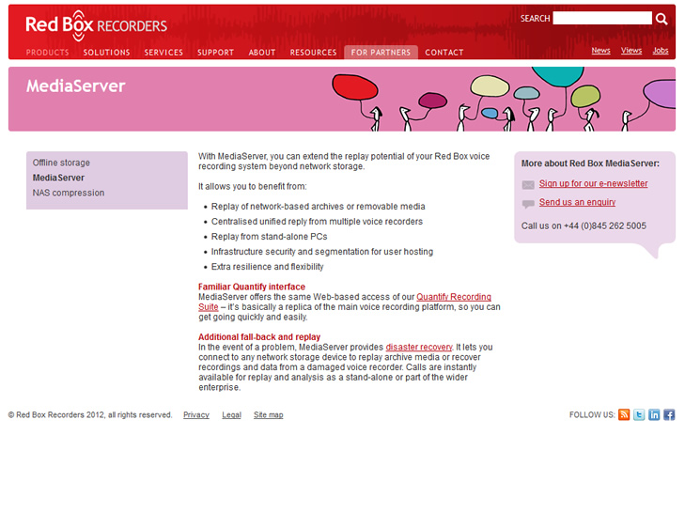Click the copyright notice text

point(90,415)
